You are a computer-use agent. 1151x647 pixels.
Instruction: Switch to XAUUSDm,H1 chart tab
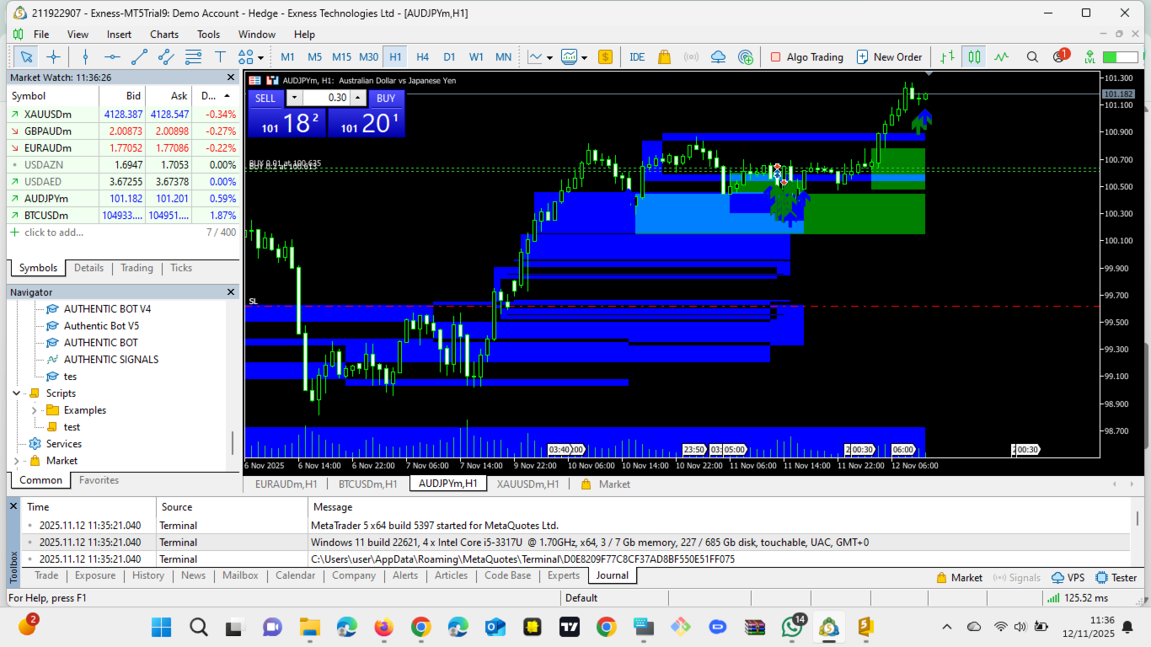(x=527, y=484)
